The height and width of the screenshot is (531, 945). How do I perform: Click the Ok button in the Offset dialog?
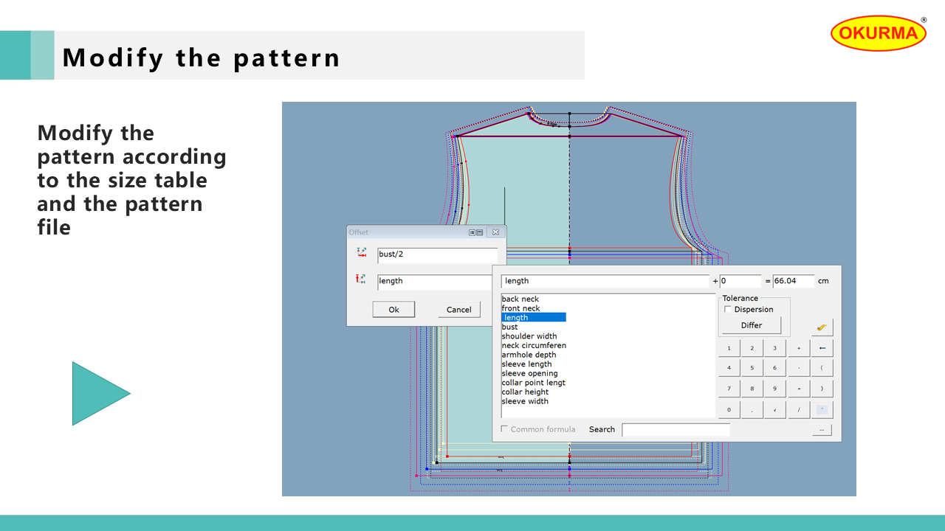pos(394,310)
